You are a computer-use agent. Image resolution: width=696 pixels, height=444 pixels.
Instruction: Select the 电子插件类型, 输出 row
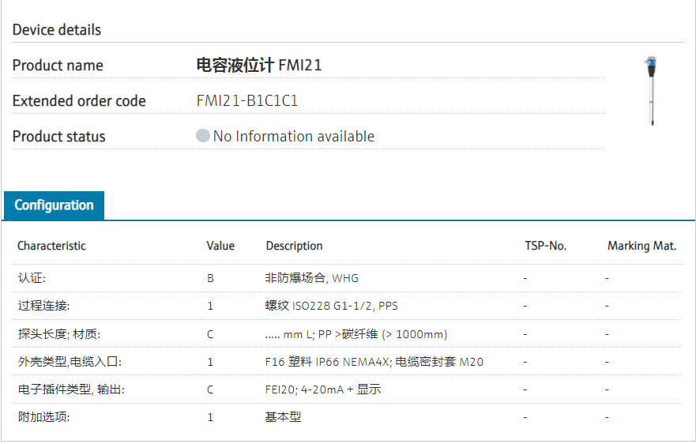(x=70, y=389)
